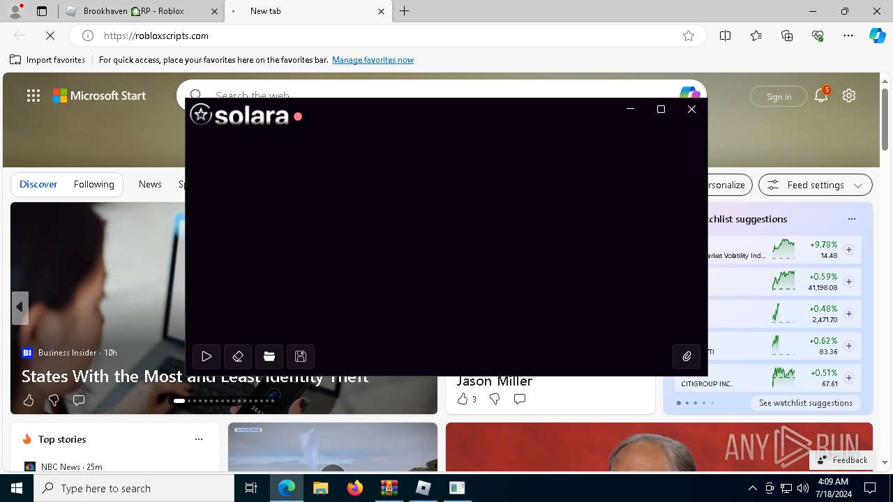Open file with Solara folder icon
This screenshot has height=502, width=893.
(x=269, y=356)
